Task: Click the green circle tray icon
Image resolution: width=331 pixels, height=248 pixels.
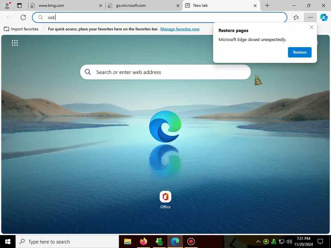Action: pyautogui.click(x=266, y=242)
